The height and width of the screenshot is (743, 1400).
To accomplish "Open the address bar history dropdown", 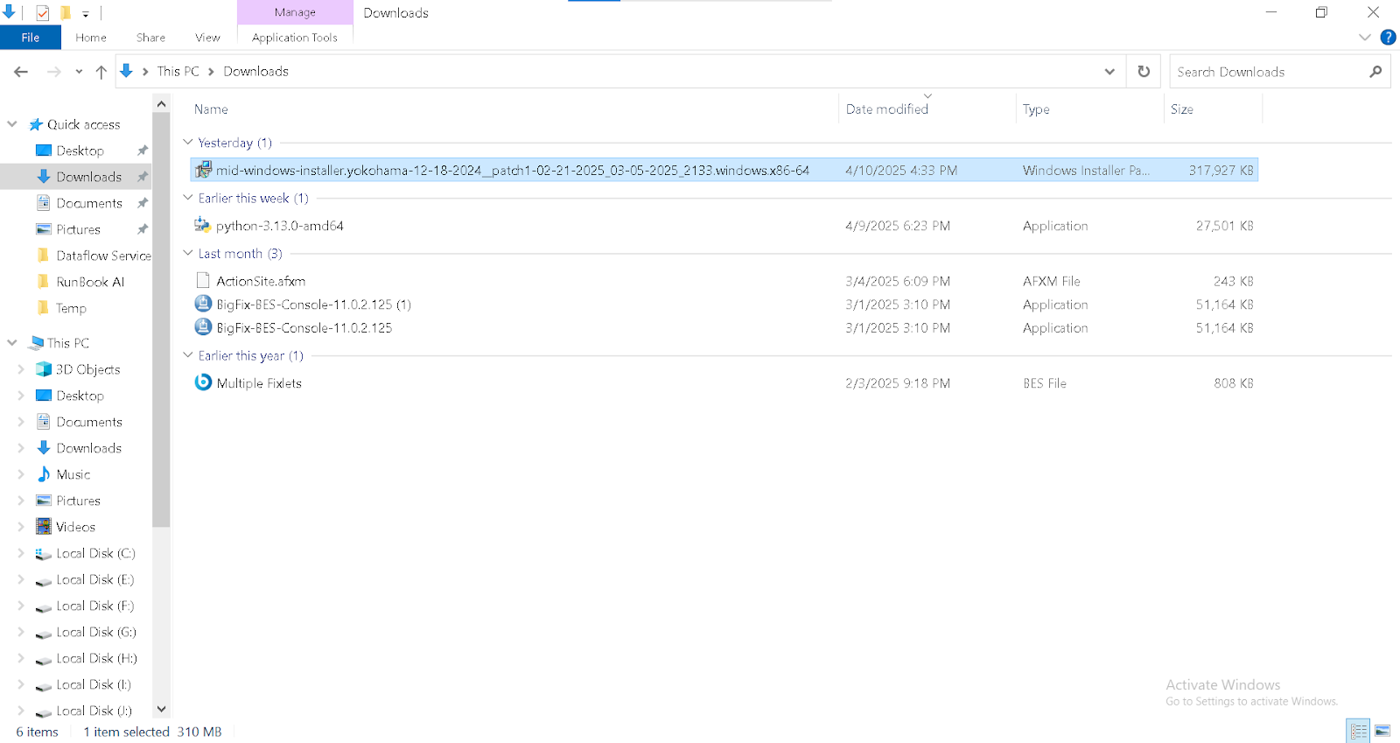I will (x=1109, y=72).
